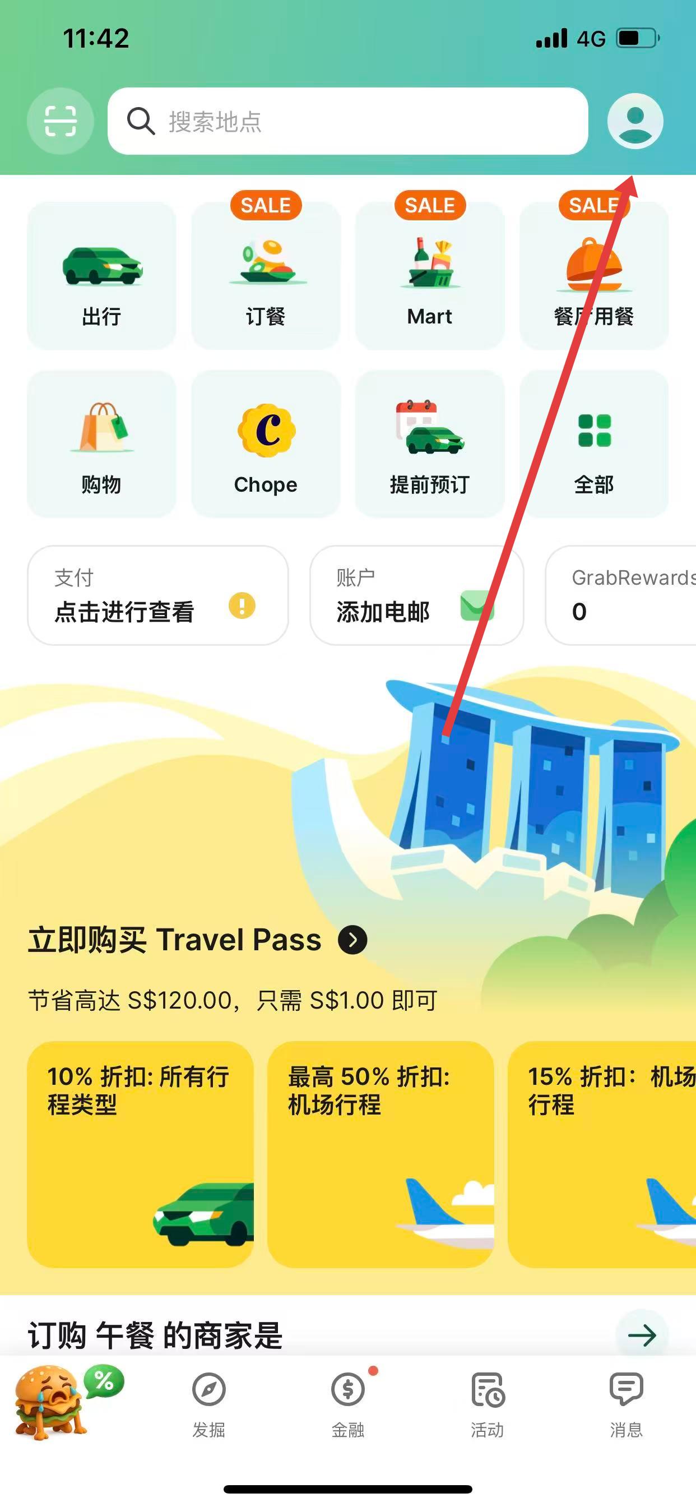Open the Chope service tile
The width and height of the screenshot is (696, 1507).
[266, 443]
